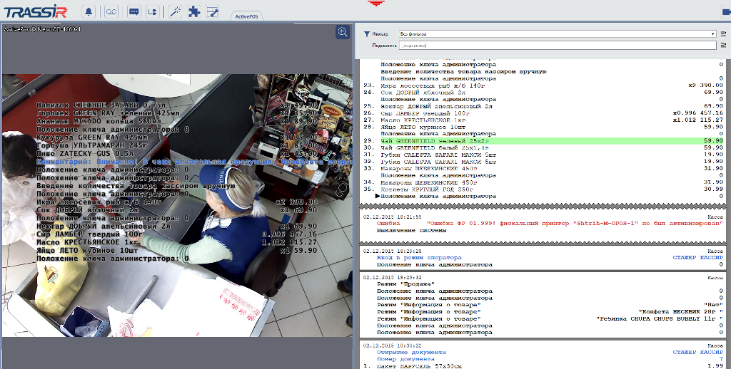
Task: Click 'Режим "Продажа"' entry
Action: tap(405, 284)
